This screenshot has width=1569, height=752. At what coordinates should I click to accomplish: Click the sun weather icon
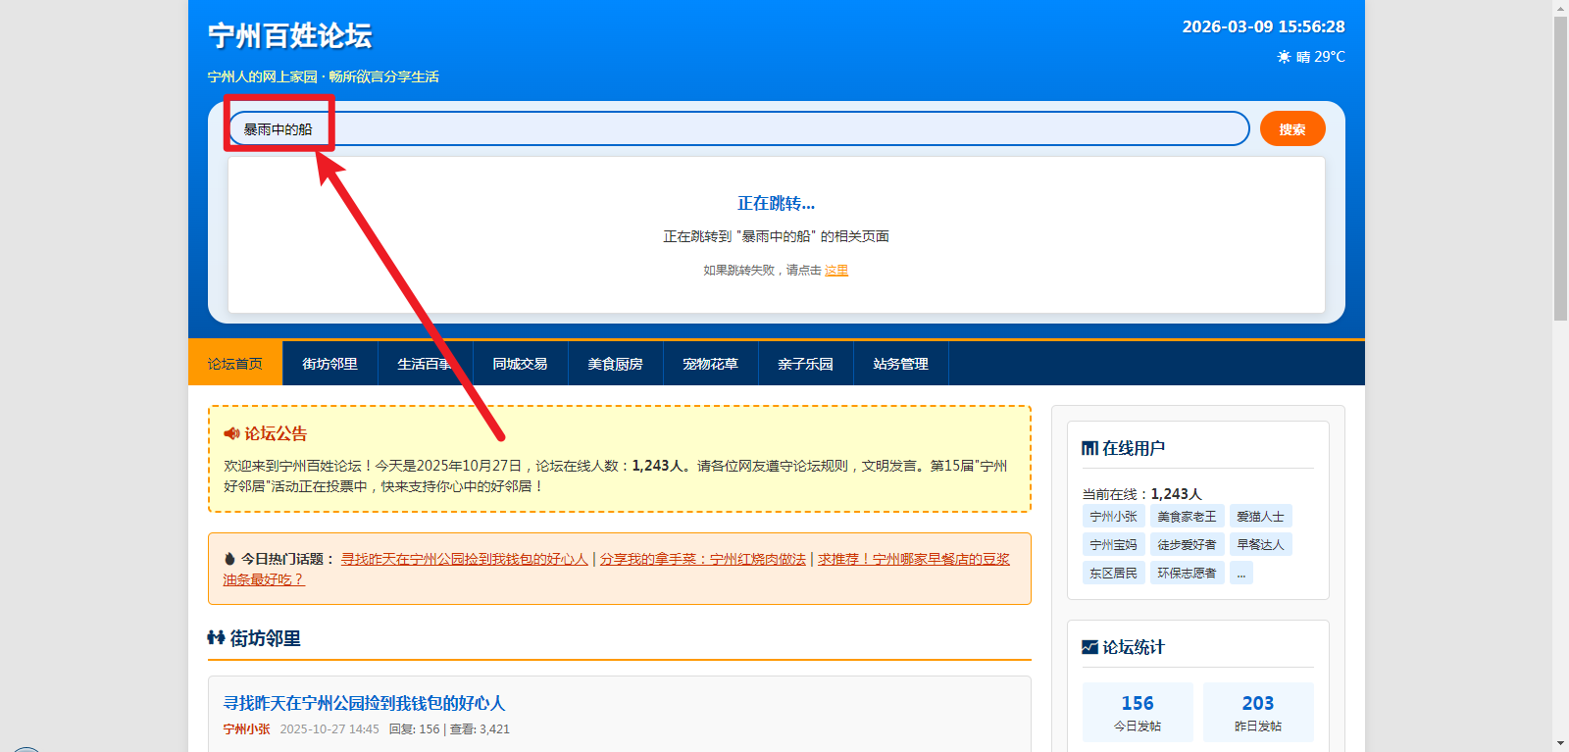pos(1284,57)
